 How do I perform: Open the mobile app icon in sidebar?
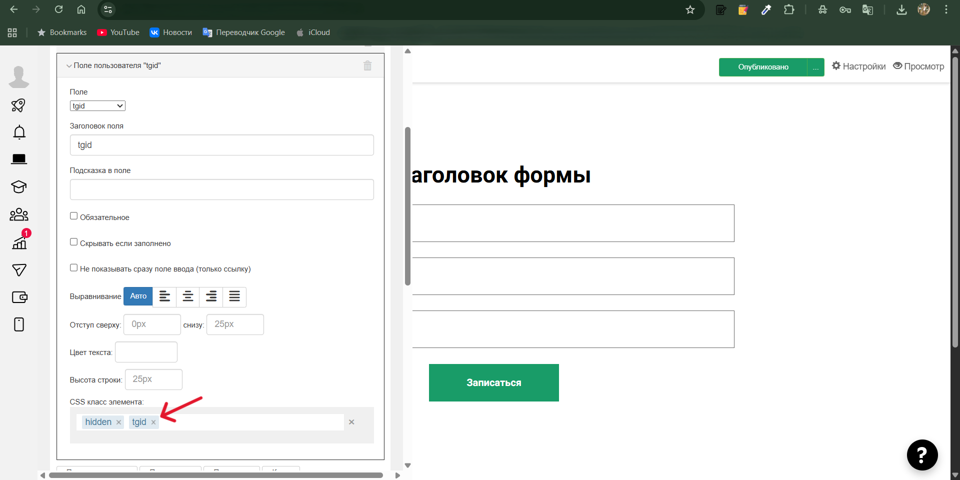18,324
